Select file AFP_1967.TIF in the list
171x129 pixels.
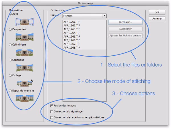84,44
